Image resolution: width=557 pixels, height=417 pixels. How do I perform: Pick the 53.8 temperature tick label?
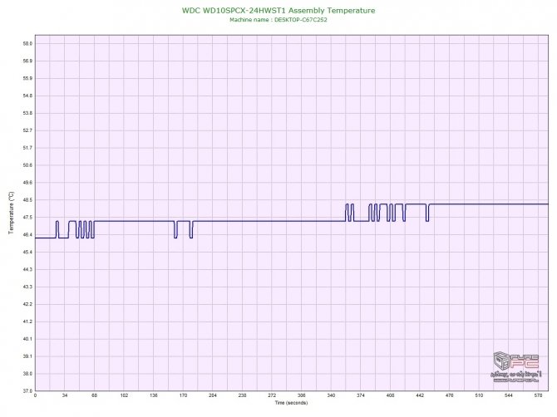(27, 113)
